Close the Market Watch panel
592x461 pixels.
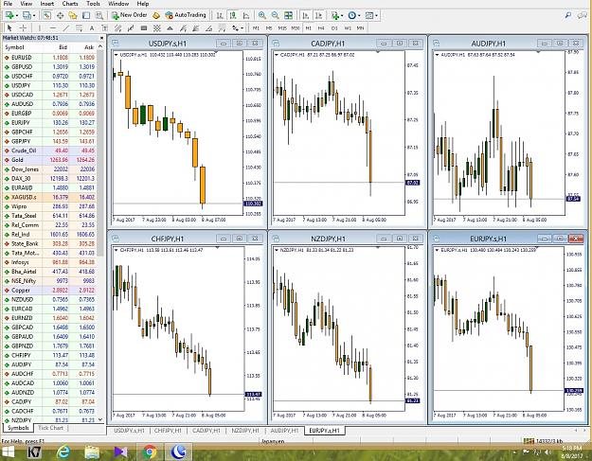[x=101, y=38]
